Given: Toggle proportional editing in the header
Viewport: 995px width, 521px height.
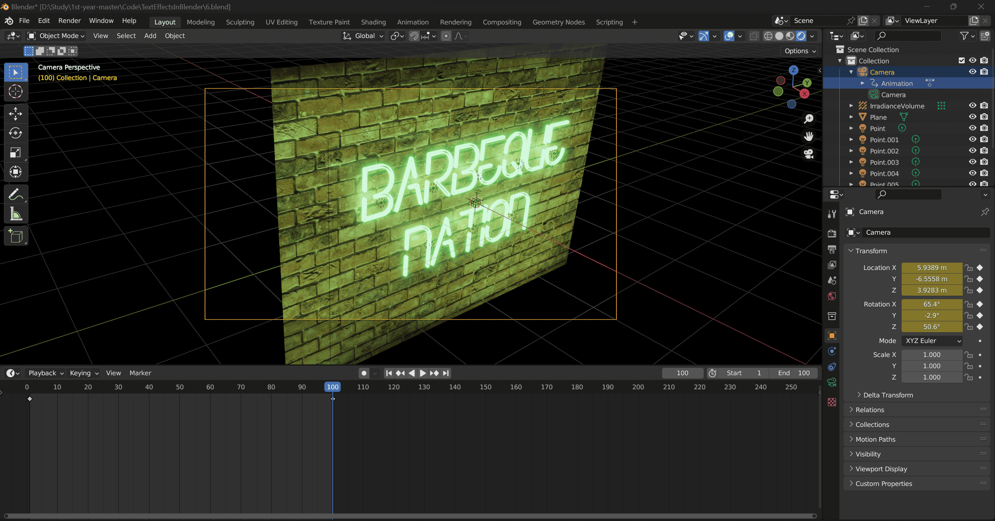Looking at the screenshot, I should (x=446, y=36).
